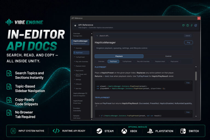
Task: Click the lightning bolt icon in header
Action: (191, 25)
